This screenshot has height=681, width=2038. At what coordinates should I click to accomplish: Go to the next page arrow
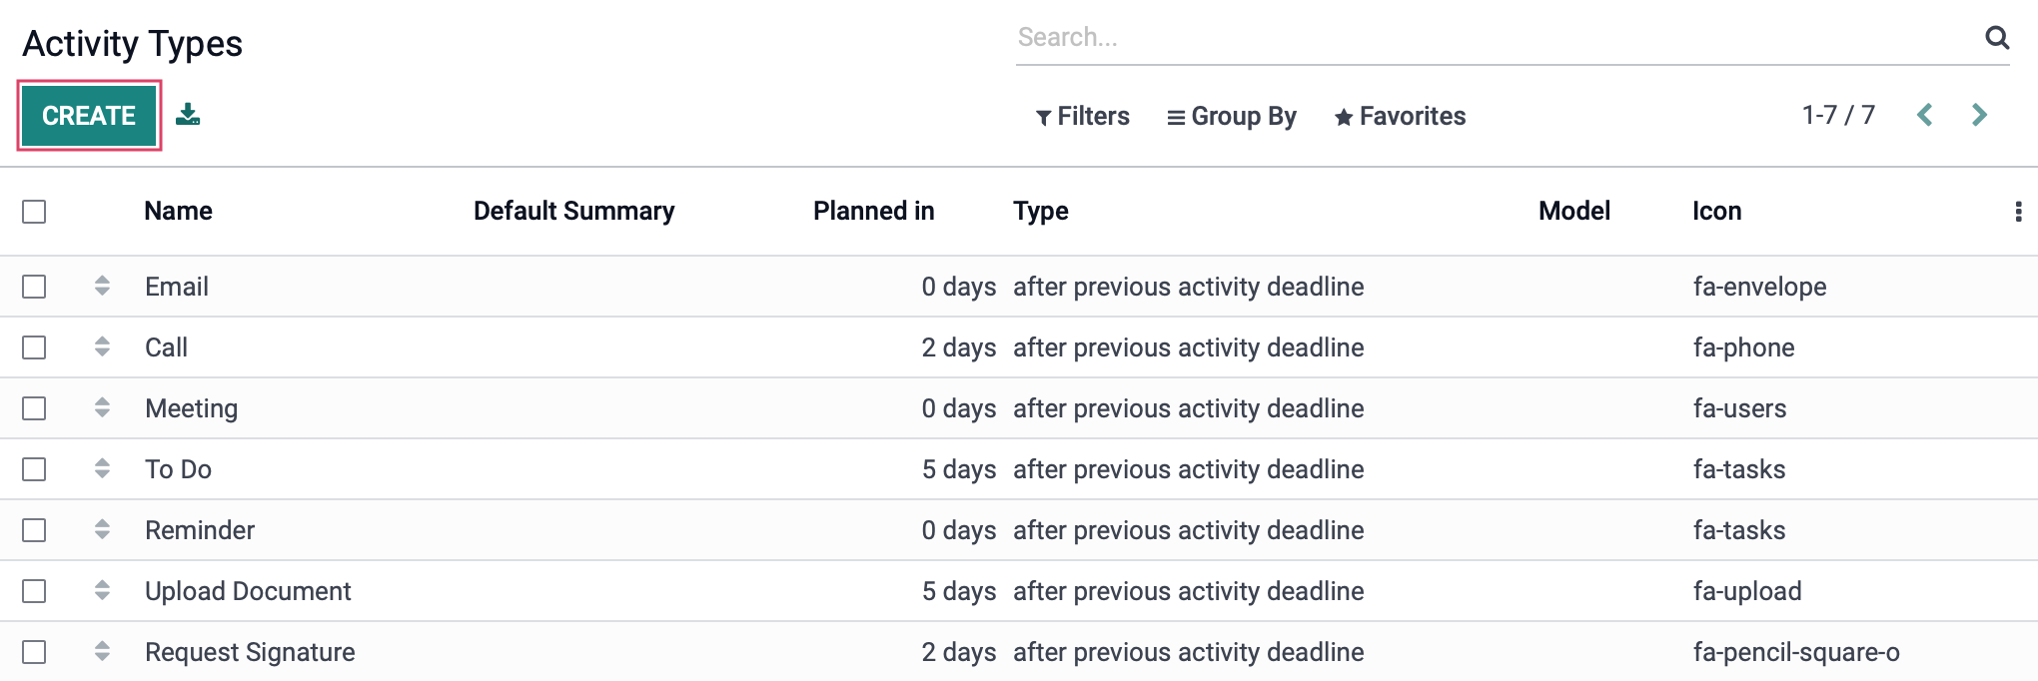(1979, 115)
